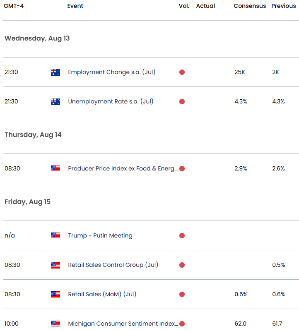Viewport: 299px width, 331px height.
Task: Click Australia flag beside Employment Change
Action: (55, 72)
